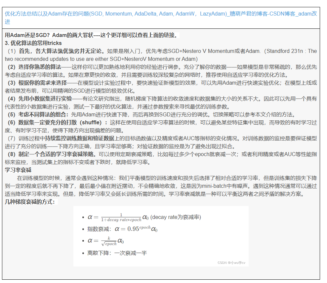Click the heading '学习率衰减'

pos(18,170)
